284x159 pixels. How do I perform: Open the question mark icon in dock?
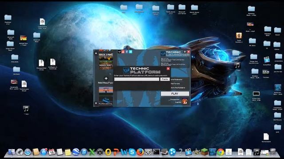click(180, 152)
